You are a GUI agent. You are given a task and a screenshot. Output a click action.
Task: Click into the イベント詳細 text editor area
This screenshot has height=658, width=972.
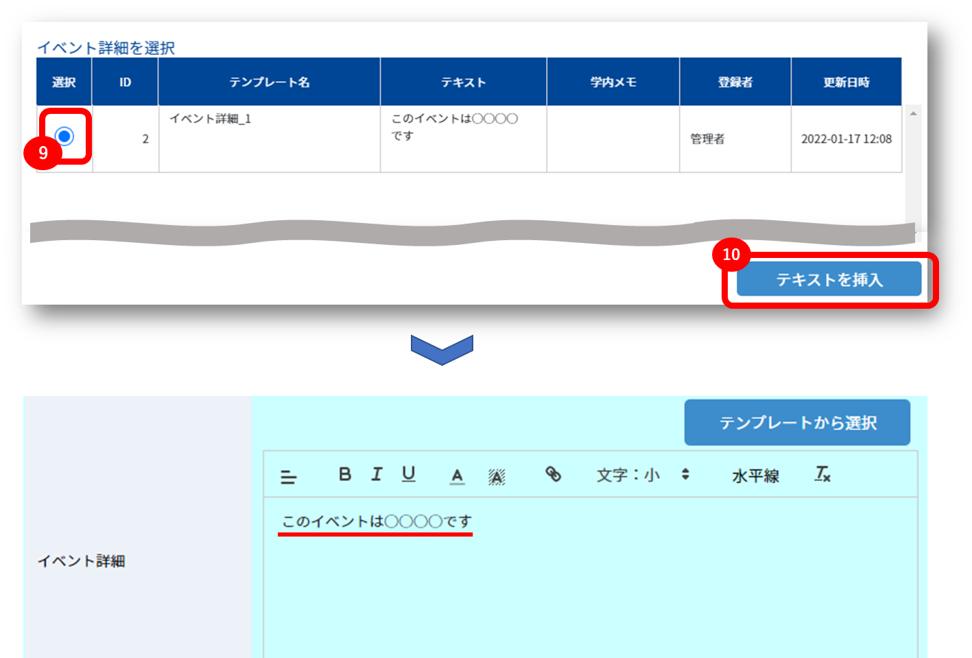(591, 577)
